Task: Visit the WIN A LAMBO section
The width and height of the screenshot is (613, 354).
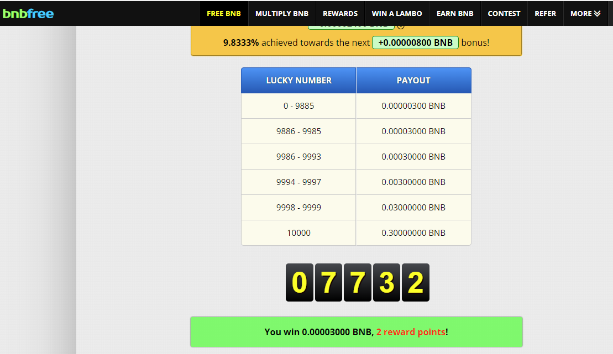Action: 397,13
